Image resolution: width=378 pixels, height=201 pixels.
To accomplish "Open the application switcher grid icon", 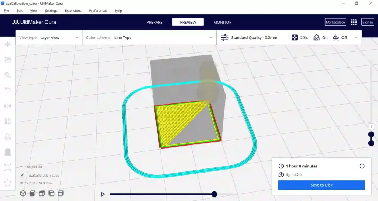I will coord(354,22).
